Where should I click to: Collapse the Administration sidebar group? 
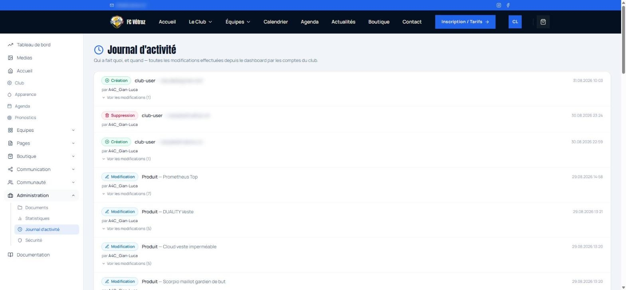(x=42, y=195)
